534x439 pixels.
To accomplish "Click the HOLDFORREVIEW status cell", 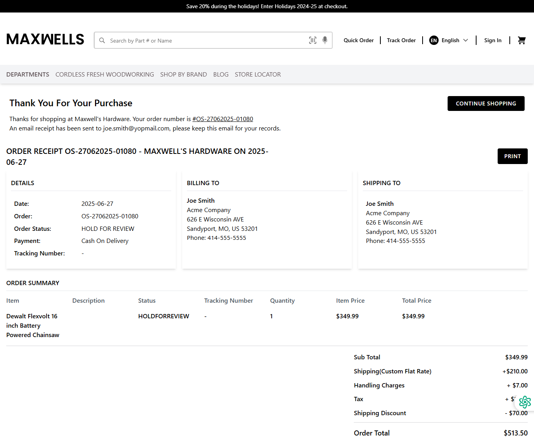I will [x=164, y=316].
